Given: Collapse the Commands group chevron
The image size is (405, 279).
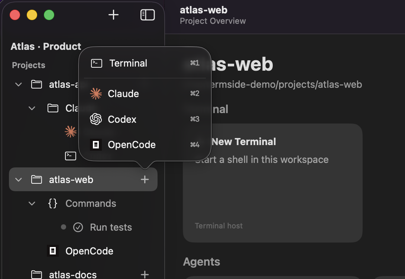Looking at the screenshot, I should [x=32, y=203].
